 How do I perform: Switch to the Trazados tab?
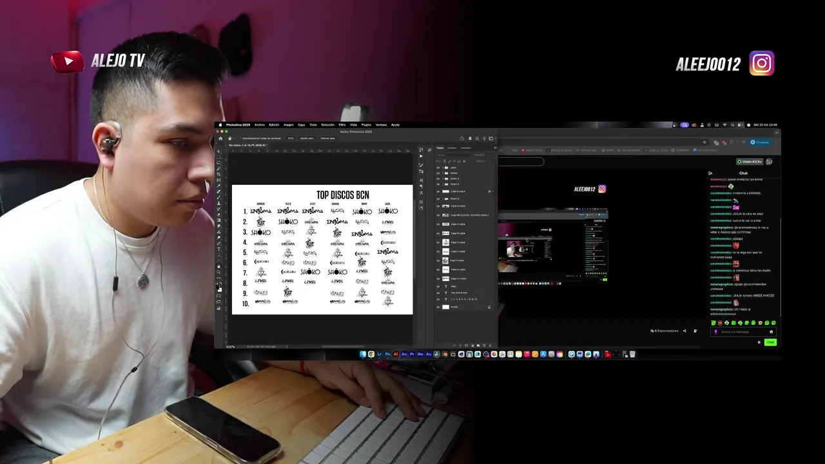tap(466, 148)
